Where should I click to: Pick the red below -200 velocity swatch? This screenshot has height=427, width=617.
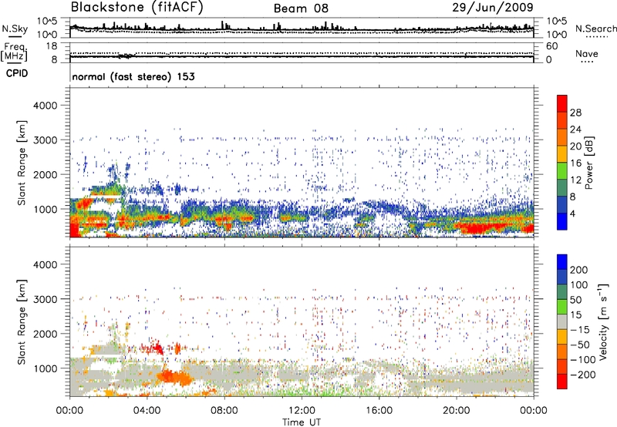[x=562, y=382]
